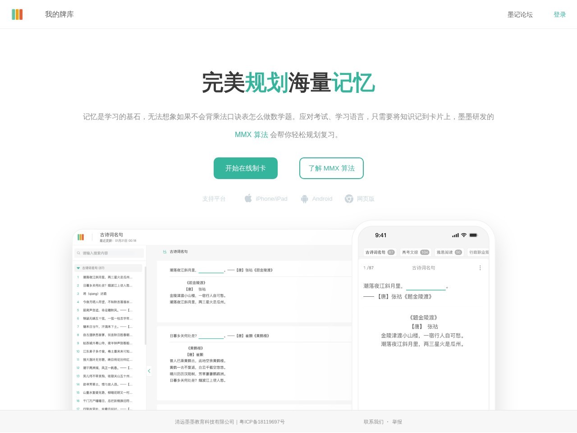Click the 请输入搜索内容 search field in the mockup

pos(109,253)
